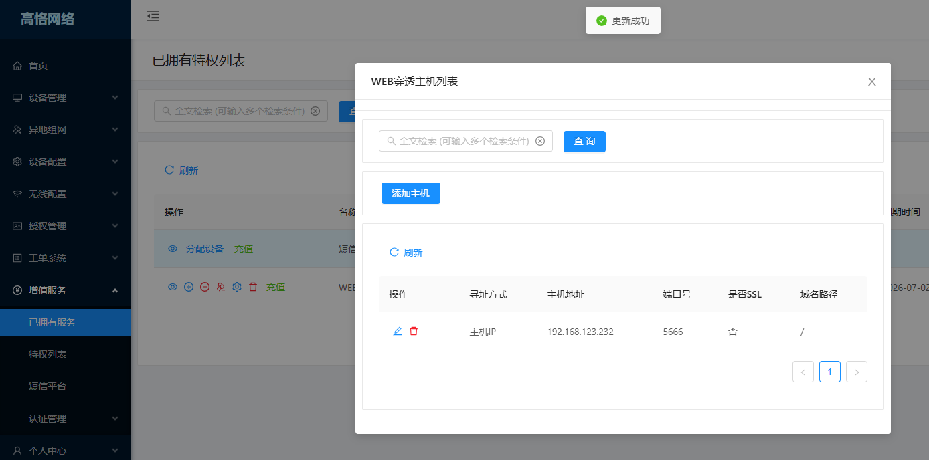Click the 无线配置 wifi icon
The image size is (929, 460).
coord(17,194)
